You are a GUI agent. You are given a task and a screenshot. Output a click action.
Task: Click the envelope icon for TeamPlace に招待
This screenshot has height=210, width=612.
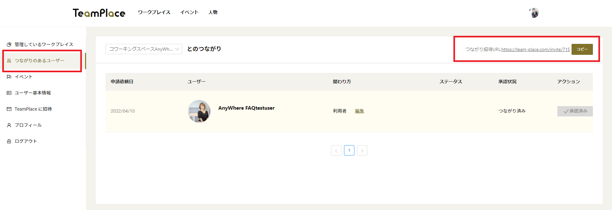click(9, 109)
